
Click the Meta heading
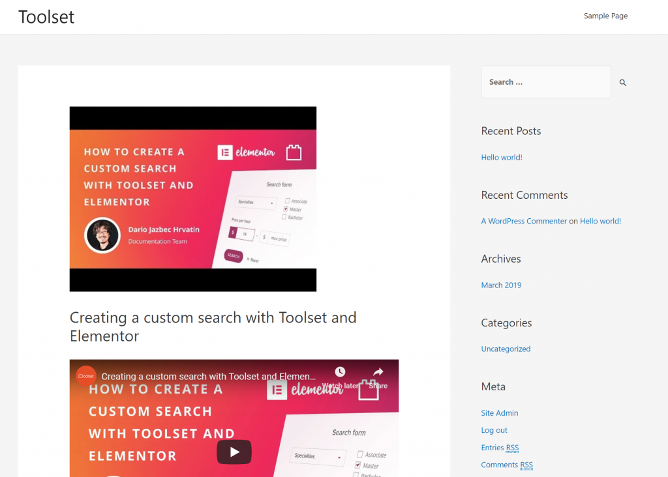(493, 386)
